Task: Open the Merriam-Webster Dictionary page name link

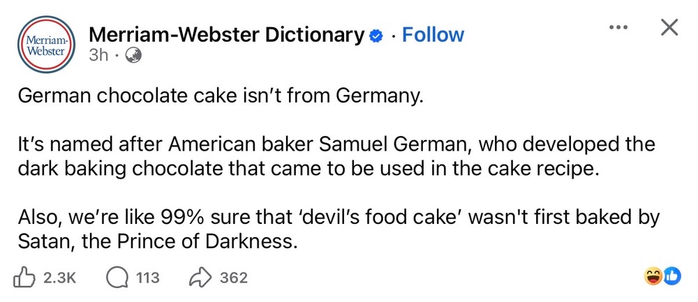Action: pyautogui.click(x=228, y=35)
